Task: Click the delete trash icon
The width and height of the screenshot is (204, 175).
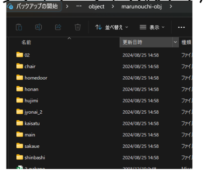Action: [77, 27]
